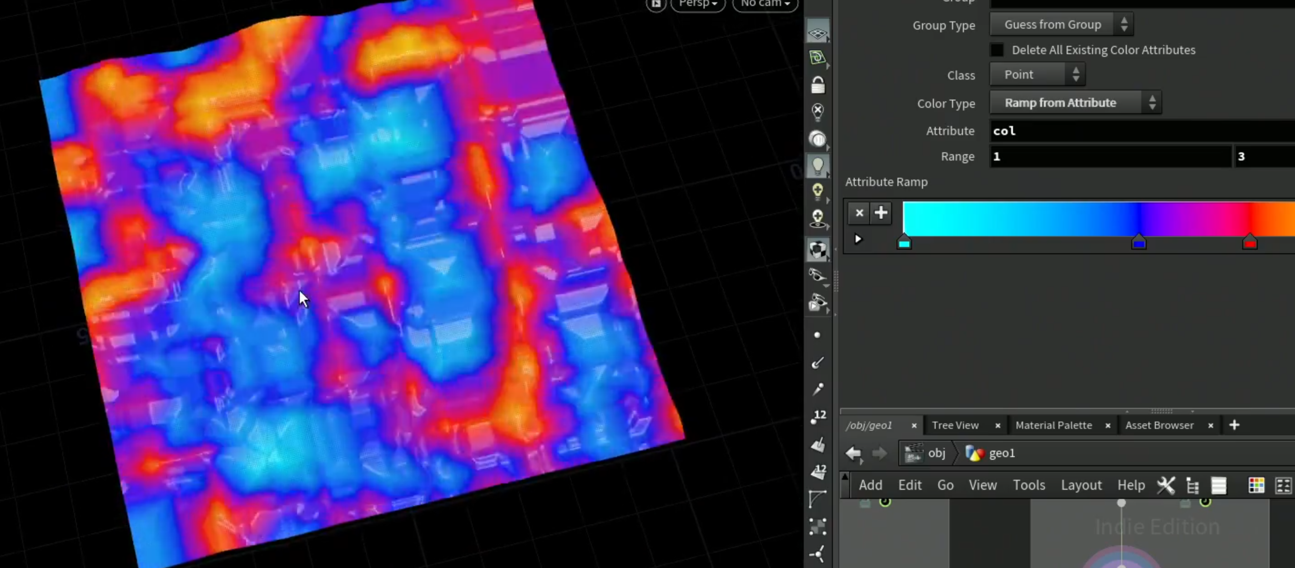This screenshot has width=1295, height=568.
Task: Click the color palette grid icon
Action: pyautogui.click(x=1256, y=485)
